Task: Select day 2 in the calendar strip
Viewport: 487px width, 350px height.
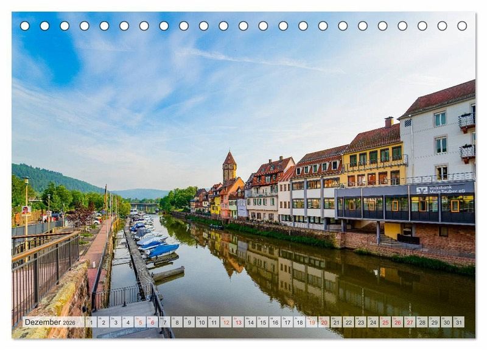Action: click(x=103, y=322)
